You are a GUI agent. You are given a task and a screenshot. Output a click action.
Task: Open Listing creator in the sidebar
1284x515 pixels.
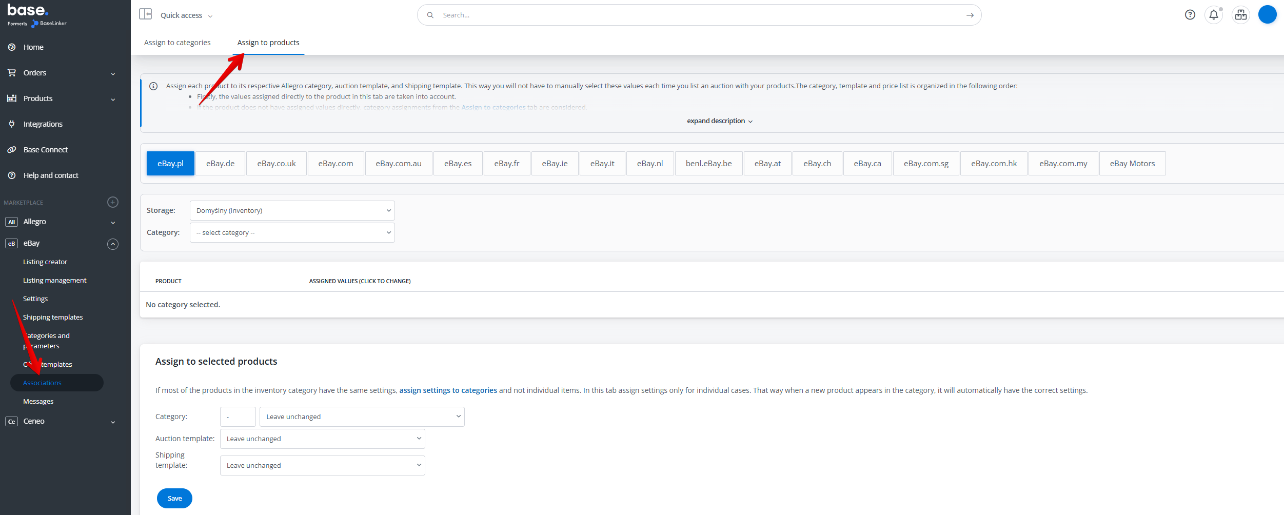pos(45,262)
